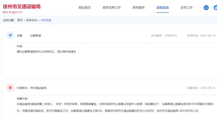This screenshot has width=217, height=120.
Task: Open the site search icon
Action: (x=206, y=8)
